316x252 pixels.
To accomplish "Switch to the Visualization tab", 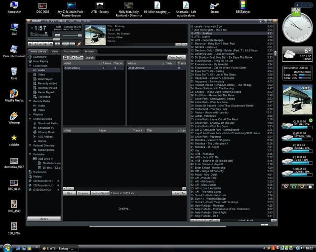I will point(71,51).
